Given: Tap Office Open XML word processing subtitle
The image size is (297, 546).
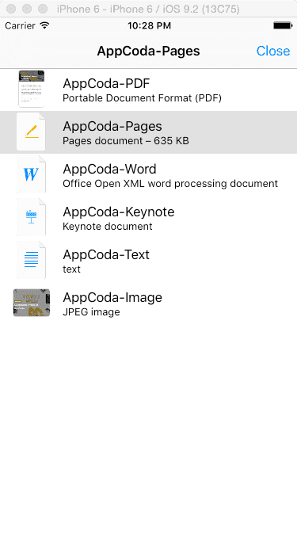Looking at the screenshot, I should coord(170,184).
